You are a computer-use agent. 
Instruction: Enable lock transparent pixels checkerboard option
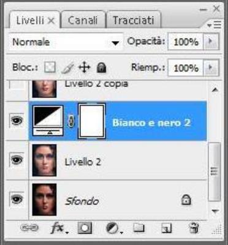(x=50, y=67)
